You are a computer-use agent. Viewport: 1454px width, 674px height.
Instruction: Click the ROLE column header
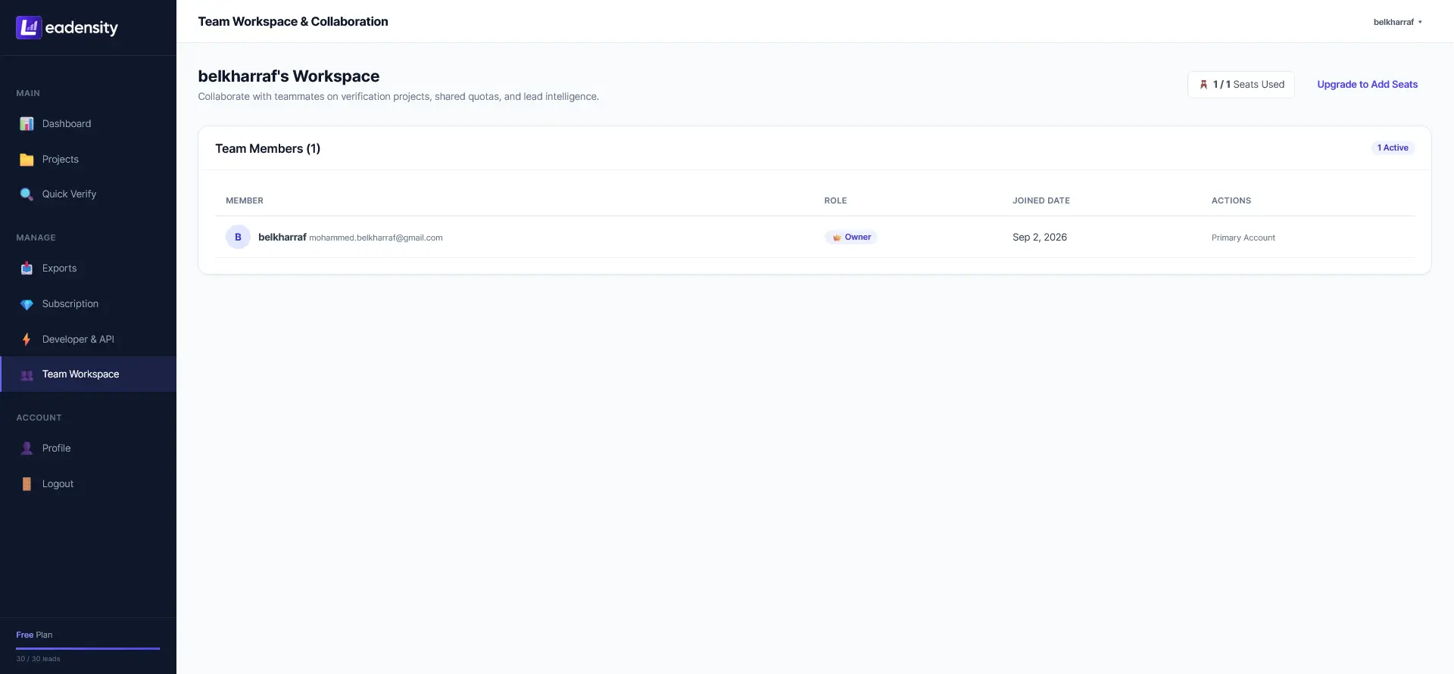point(835,201)
